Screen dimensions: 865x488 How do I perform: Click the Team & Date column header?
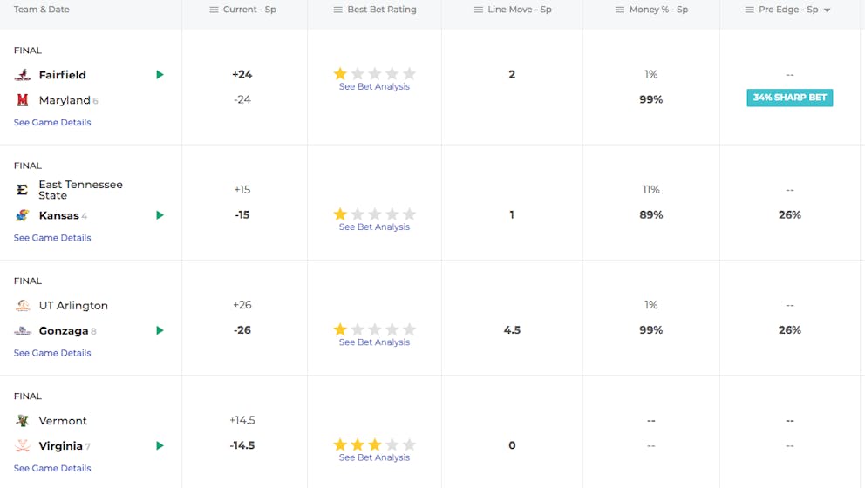[41, 10]
